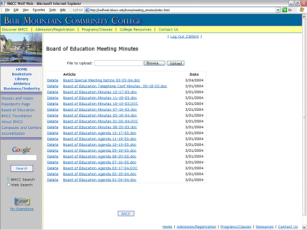Open Bookstore sidebar link
This screenshot has height=230, width=307.
(x=22, y=74)
